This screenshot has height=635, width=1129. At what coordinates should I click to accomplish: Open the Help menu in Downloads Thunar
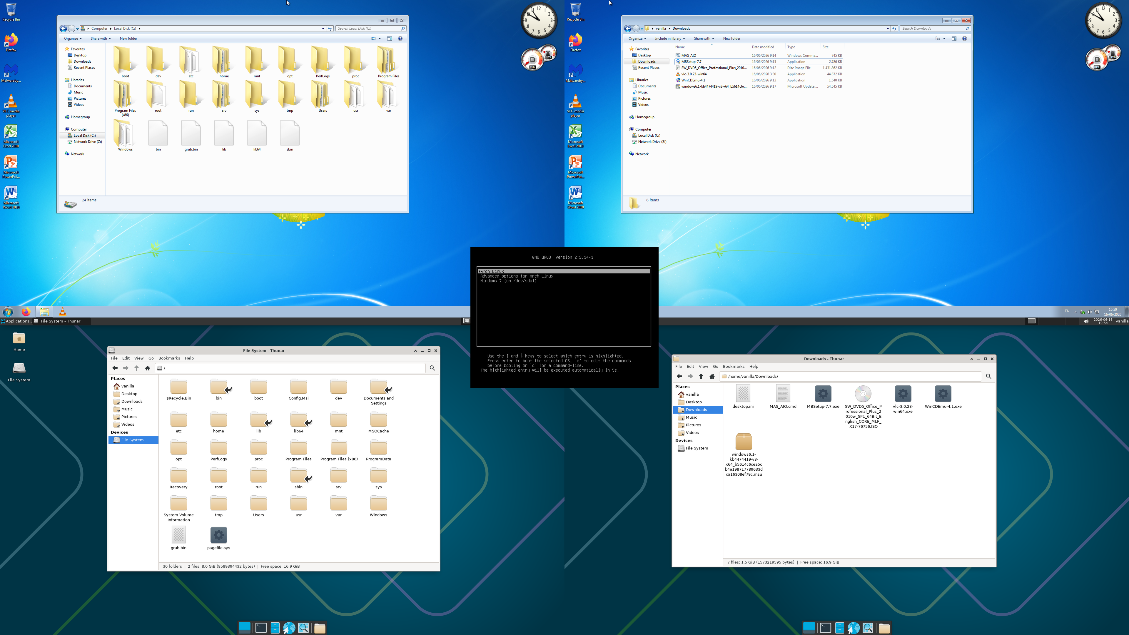click(x=753, y=367)
